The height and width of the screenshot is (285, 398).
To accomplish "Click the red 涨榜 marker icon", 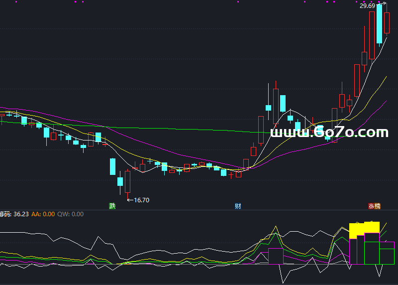I will coord(374,206).
